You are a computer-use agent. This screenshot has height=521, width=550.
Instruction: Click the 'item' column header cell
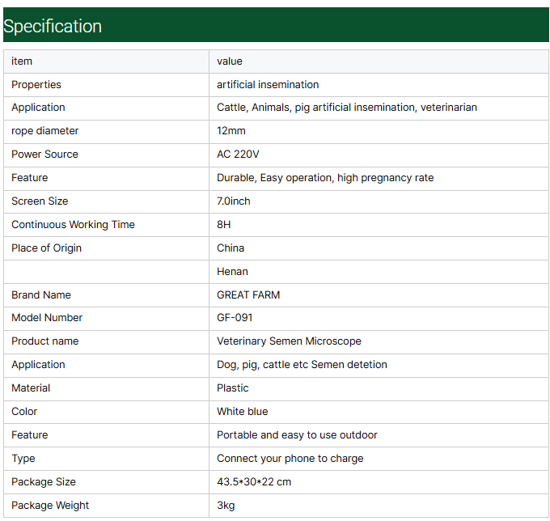point(22,61)
